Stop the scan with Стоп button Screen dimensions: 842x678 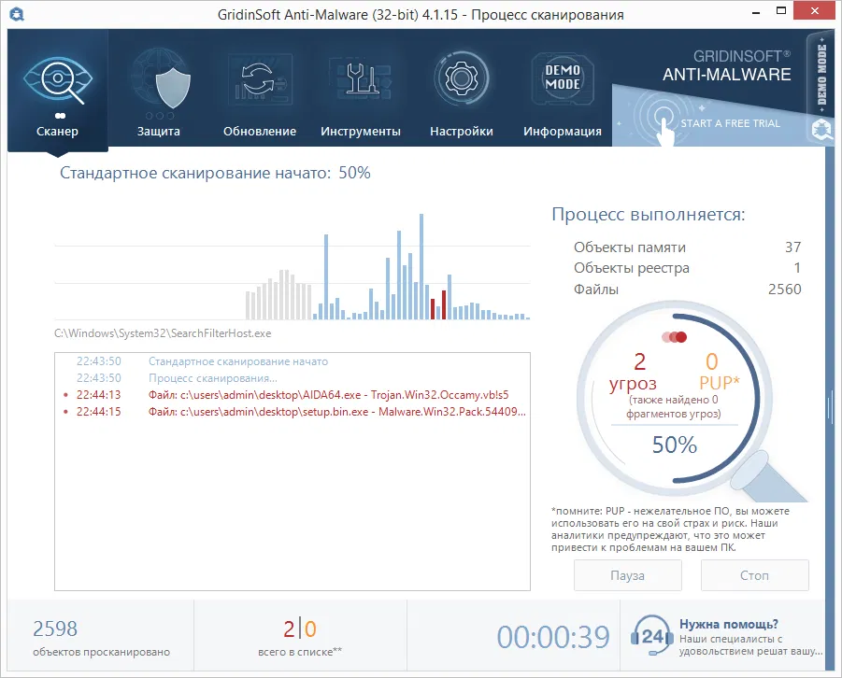(754, 575)
